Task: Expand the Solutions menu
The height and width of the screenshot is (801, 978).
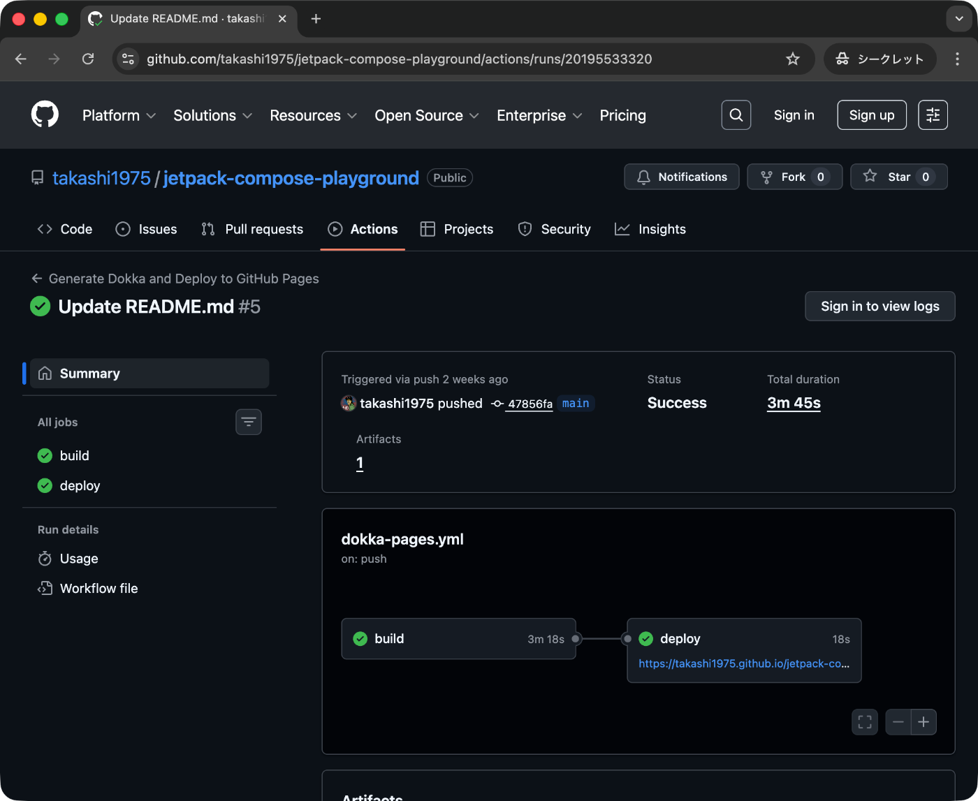Action: (212, 115)
